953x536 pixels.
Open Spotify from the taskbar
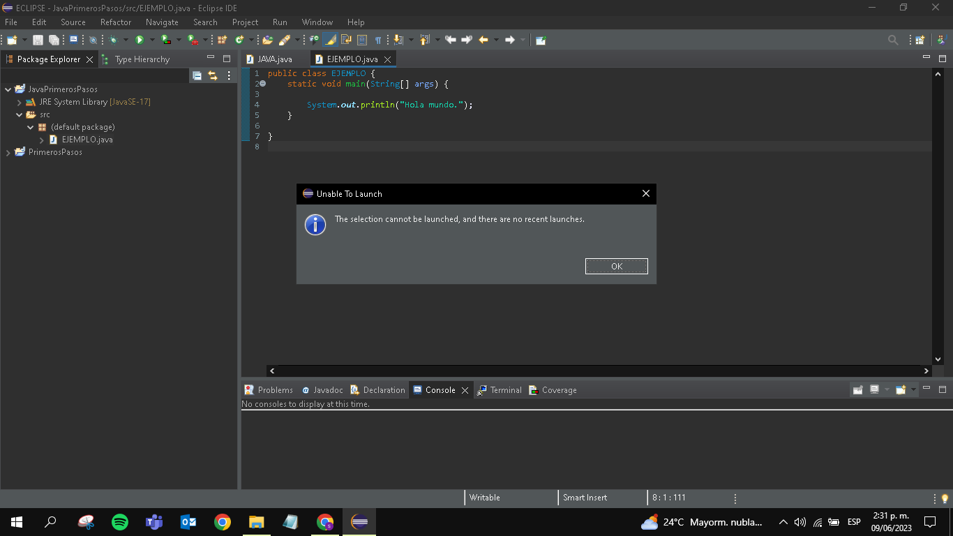[x=120, y=521]
